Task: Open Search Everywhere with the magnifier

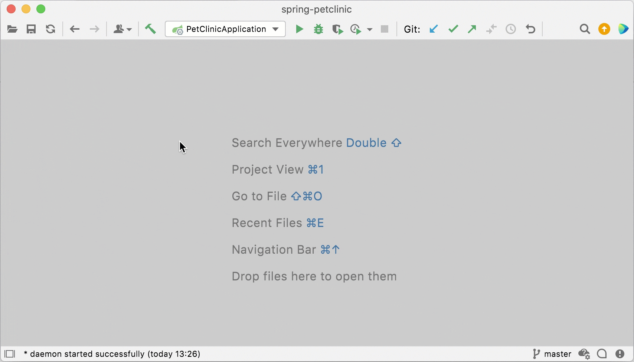Action: (x=585, y=29)
